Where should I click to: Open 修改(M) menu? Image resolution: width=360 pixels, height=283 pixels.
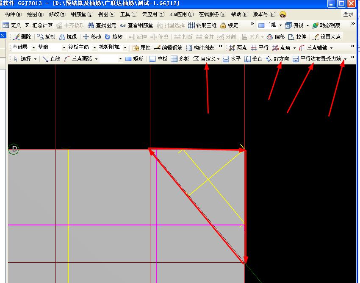tap(58, 14)
